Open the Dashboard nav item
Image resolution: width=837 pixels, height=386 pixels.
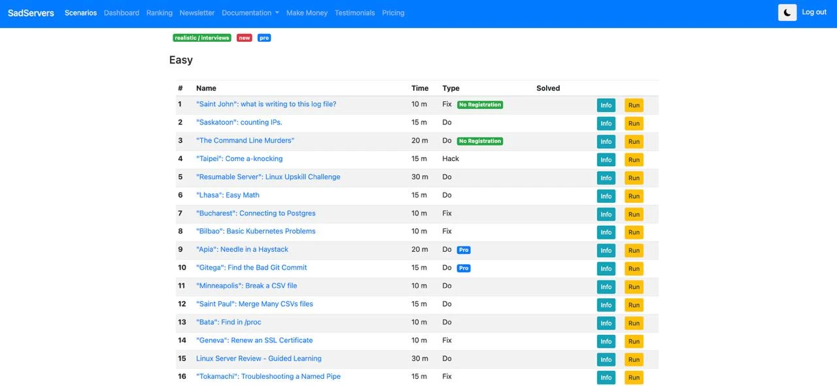pos(122,12)
